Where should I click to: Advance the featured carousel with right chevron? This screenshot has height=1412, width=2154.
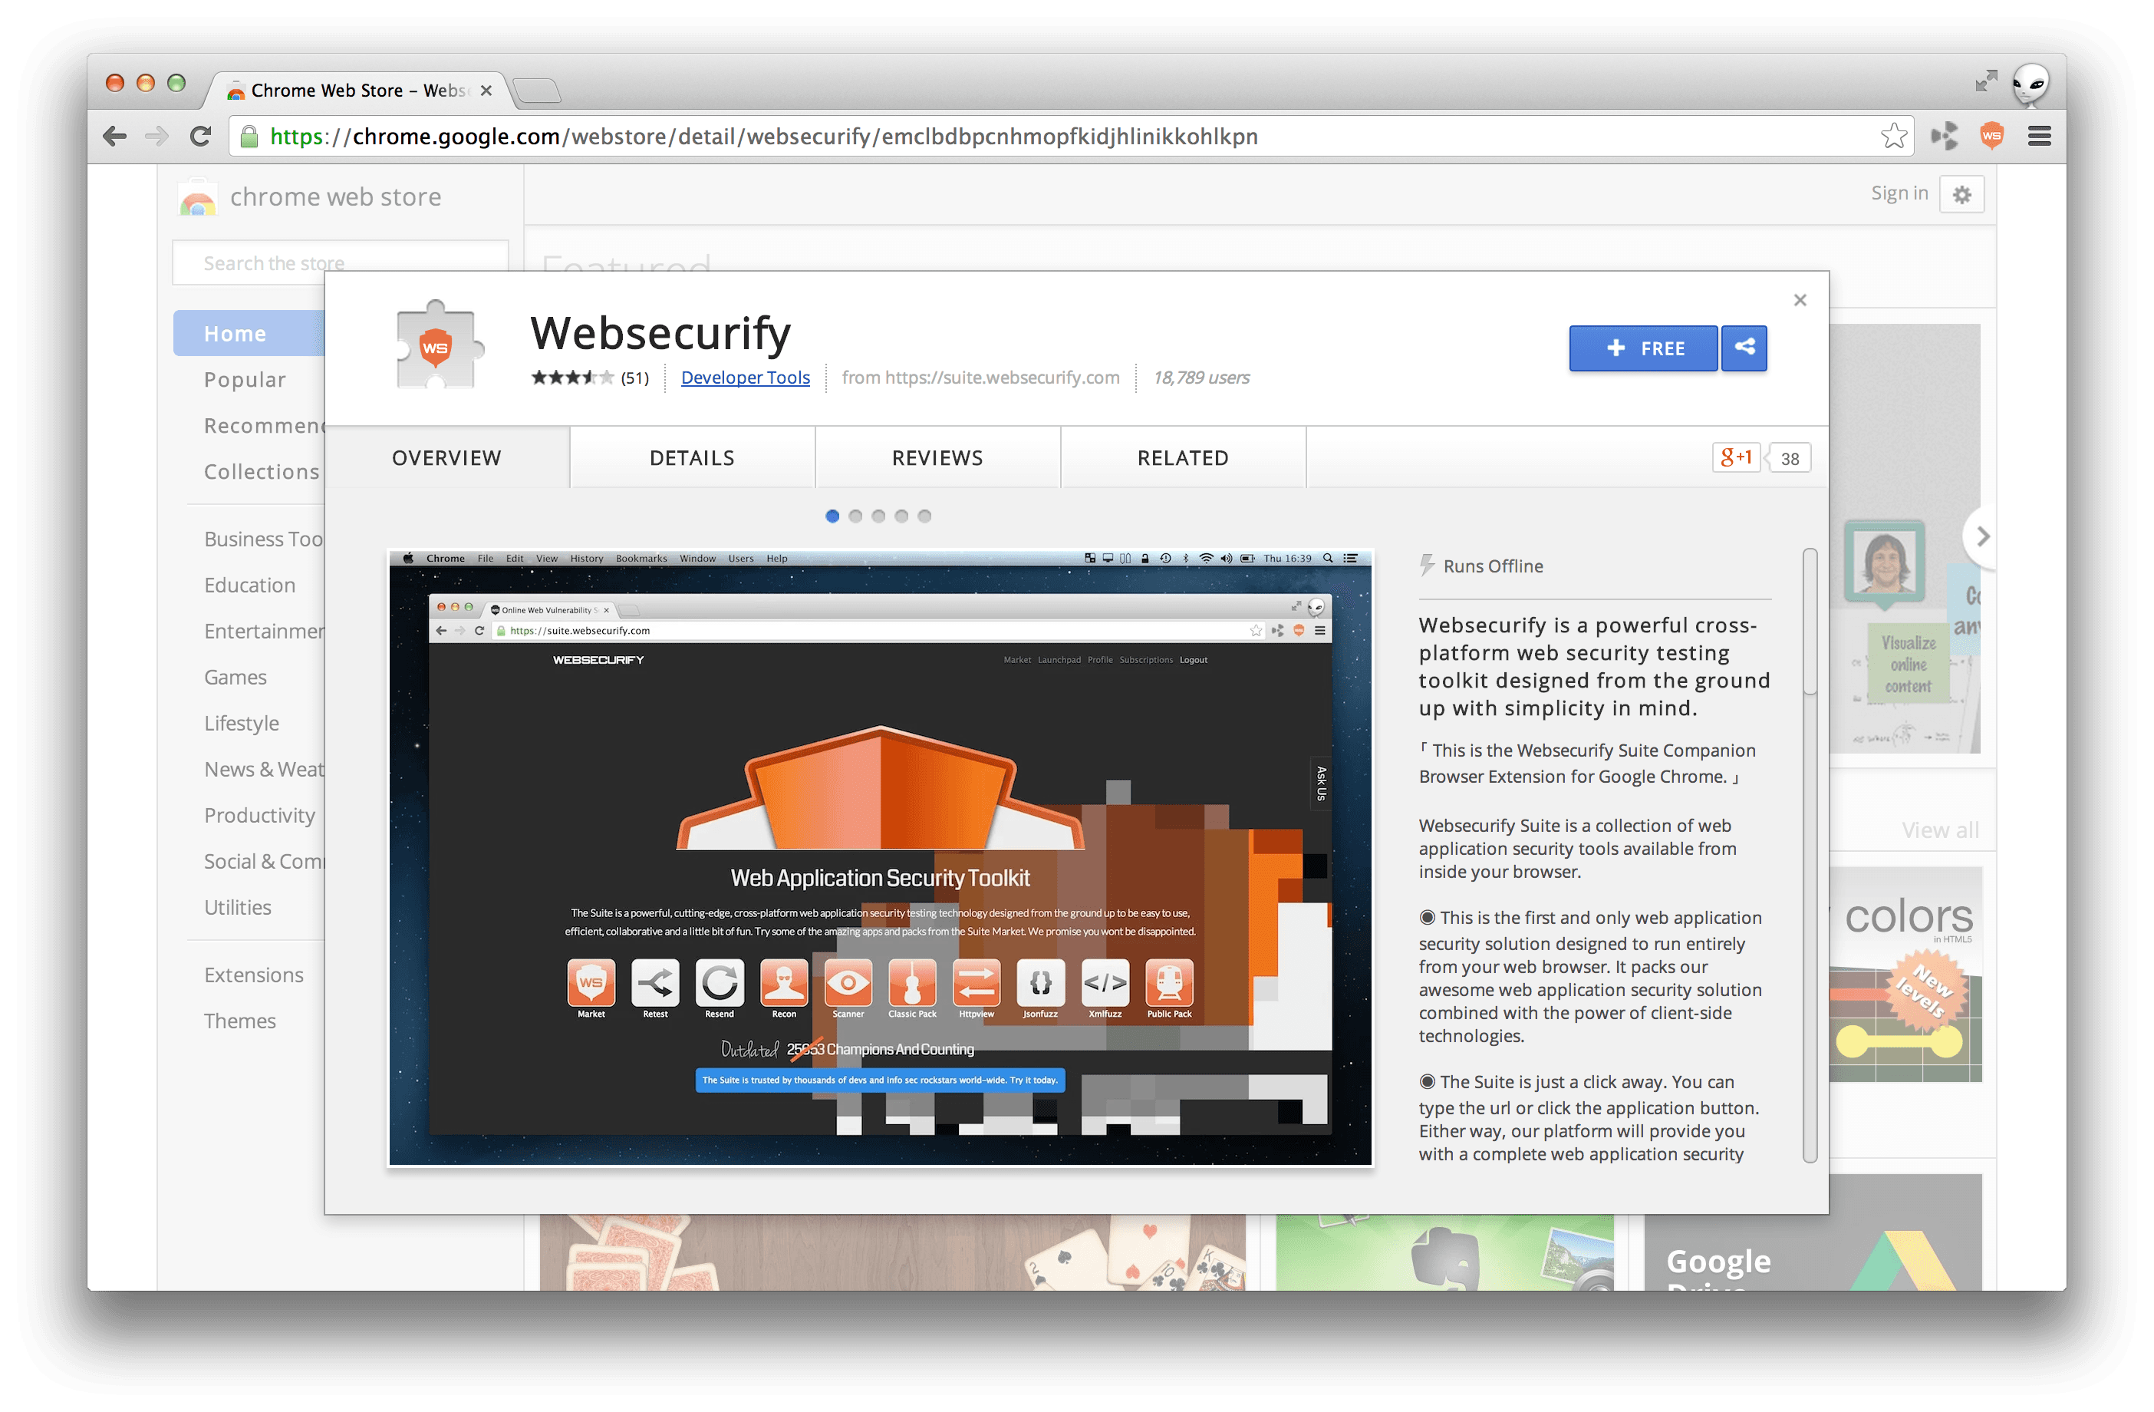1982,536
